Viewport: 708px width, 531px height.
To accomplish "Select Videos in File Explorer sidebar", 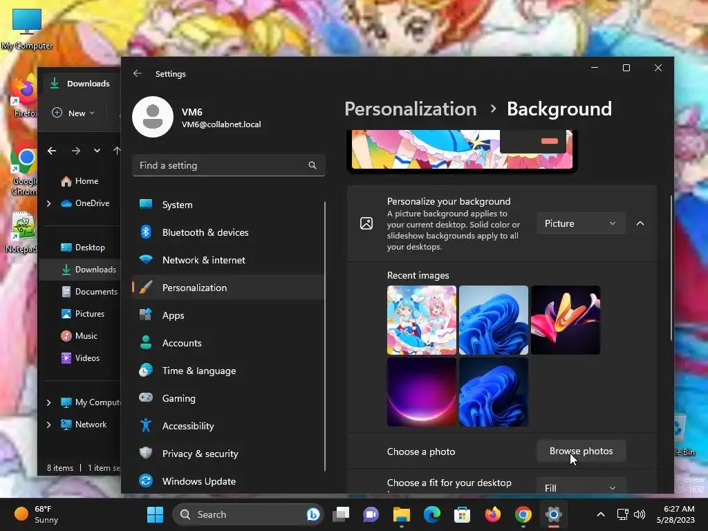I will (x=80, y=358).
